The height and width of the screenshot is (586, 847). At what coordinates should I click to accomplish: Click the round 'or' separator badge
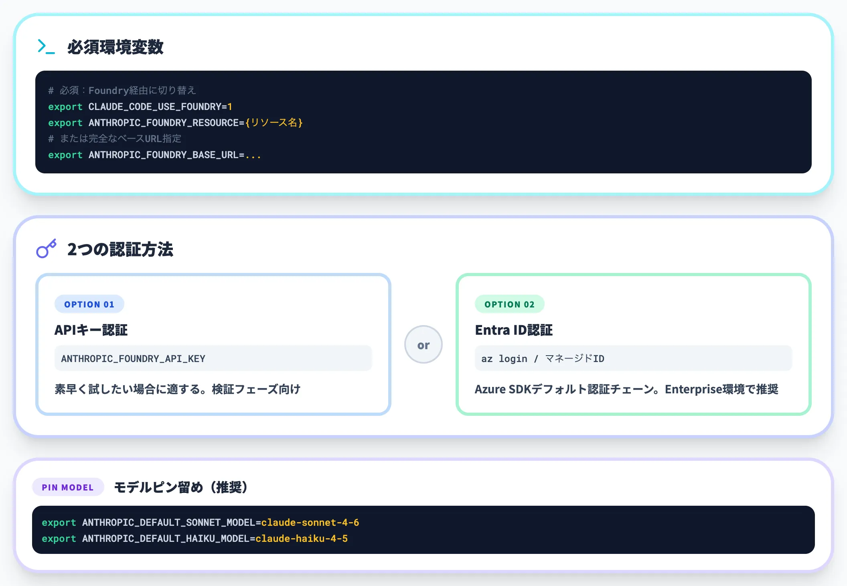click(x=423, y=344)
